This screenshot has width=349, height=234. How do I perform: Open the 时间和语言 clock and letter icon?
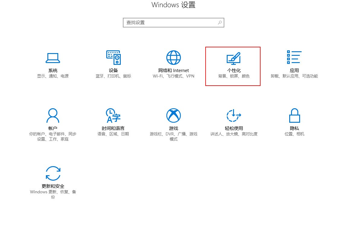[113, 115]
